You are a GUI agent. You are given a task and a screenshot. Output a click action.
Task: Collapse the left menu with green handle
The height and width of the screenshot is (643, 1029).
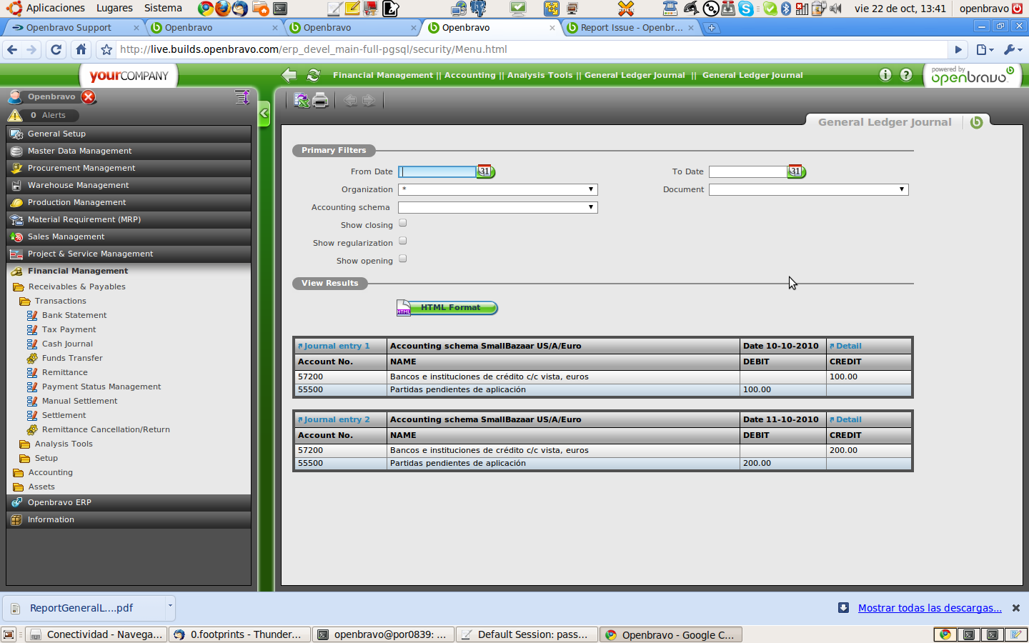pyautogui.click(x=264, y=113)
